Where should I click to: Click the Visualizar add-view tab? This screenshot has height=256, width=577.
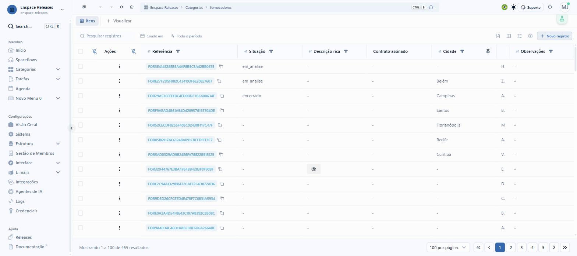point(119,21)
